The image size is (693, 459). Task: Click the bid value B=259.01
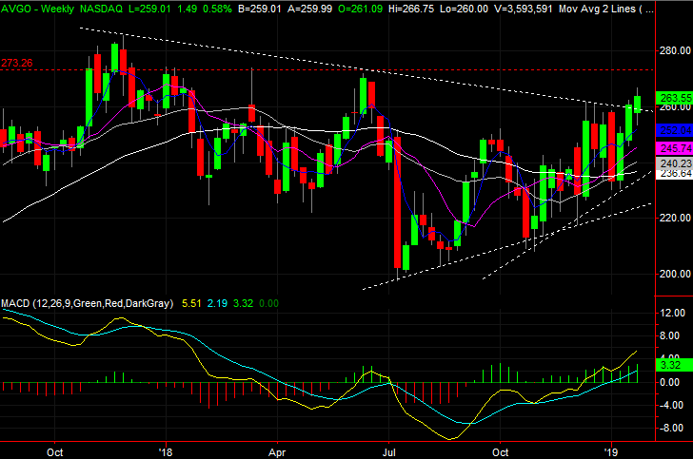tap(260, 9)
